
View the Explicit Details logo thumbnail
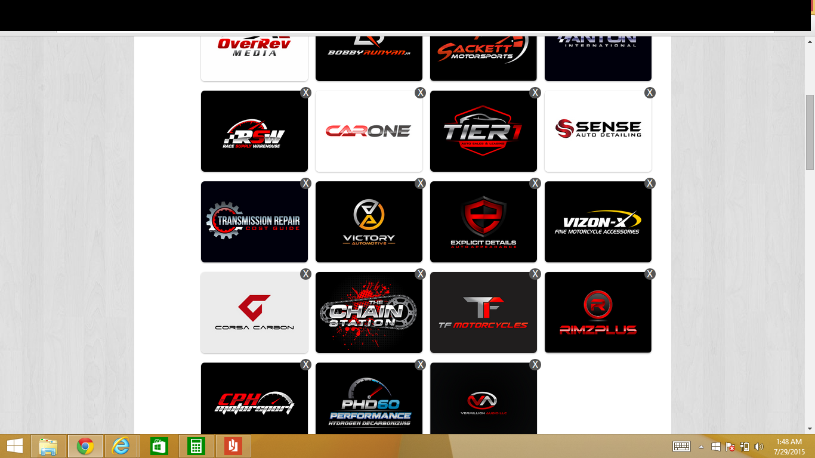pos(483,222)
